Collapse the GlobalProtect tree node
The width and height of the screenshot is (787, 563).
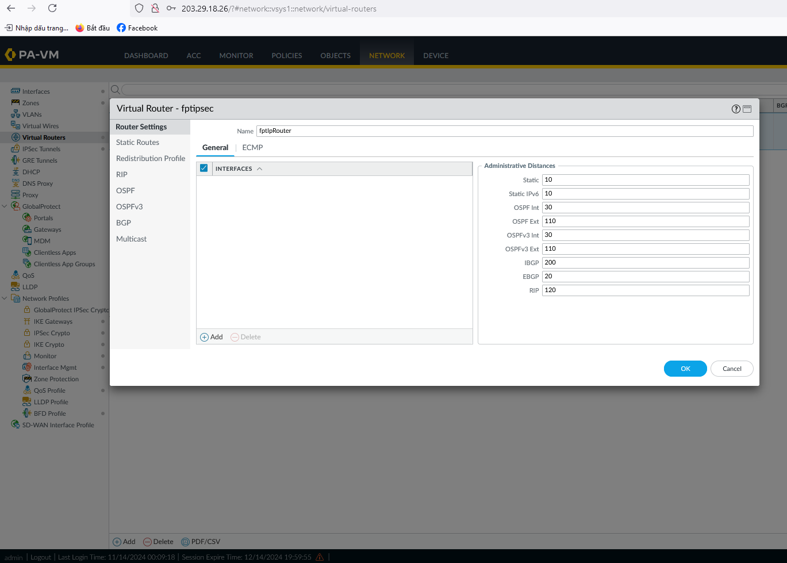[x=5, y=206]
